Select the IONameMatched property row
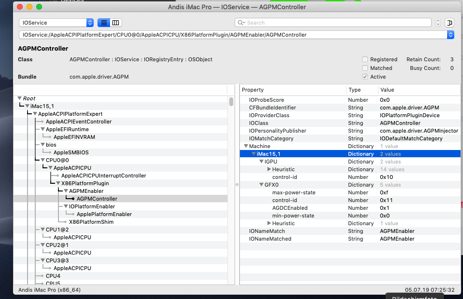This screenshot has height=299, width=463. (350, 239)
